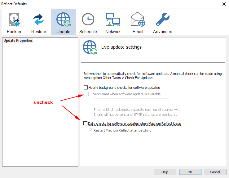Click the 'Live update settings' heading

pyautogui.click(x=121, y=47)
